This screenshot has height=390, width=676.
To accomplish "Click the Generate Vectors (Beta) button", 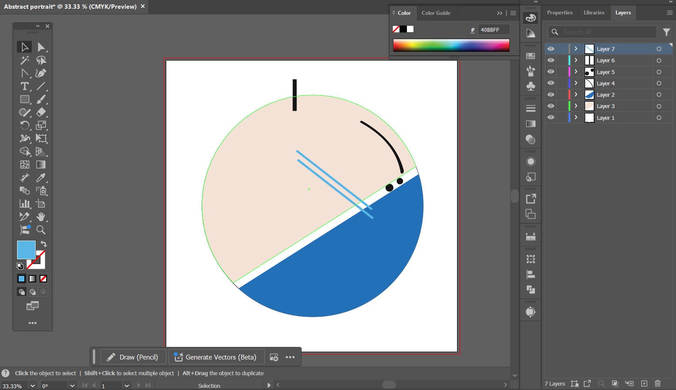I will pos(216,357).
